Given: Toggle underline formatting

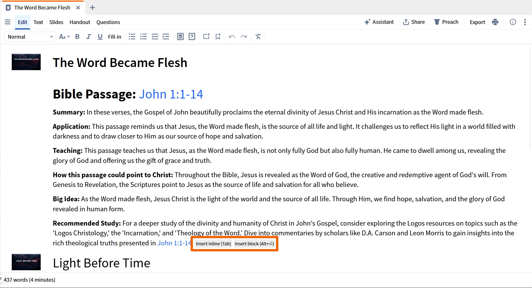Looking at the screenshot, I should 100,37.
